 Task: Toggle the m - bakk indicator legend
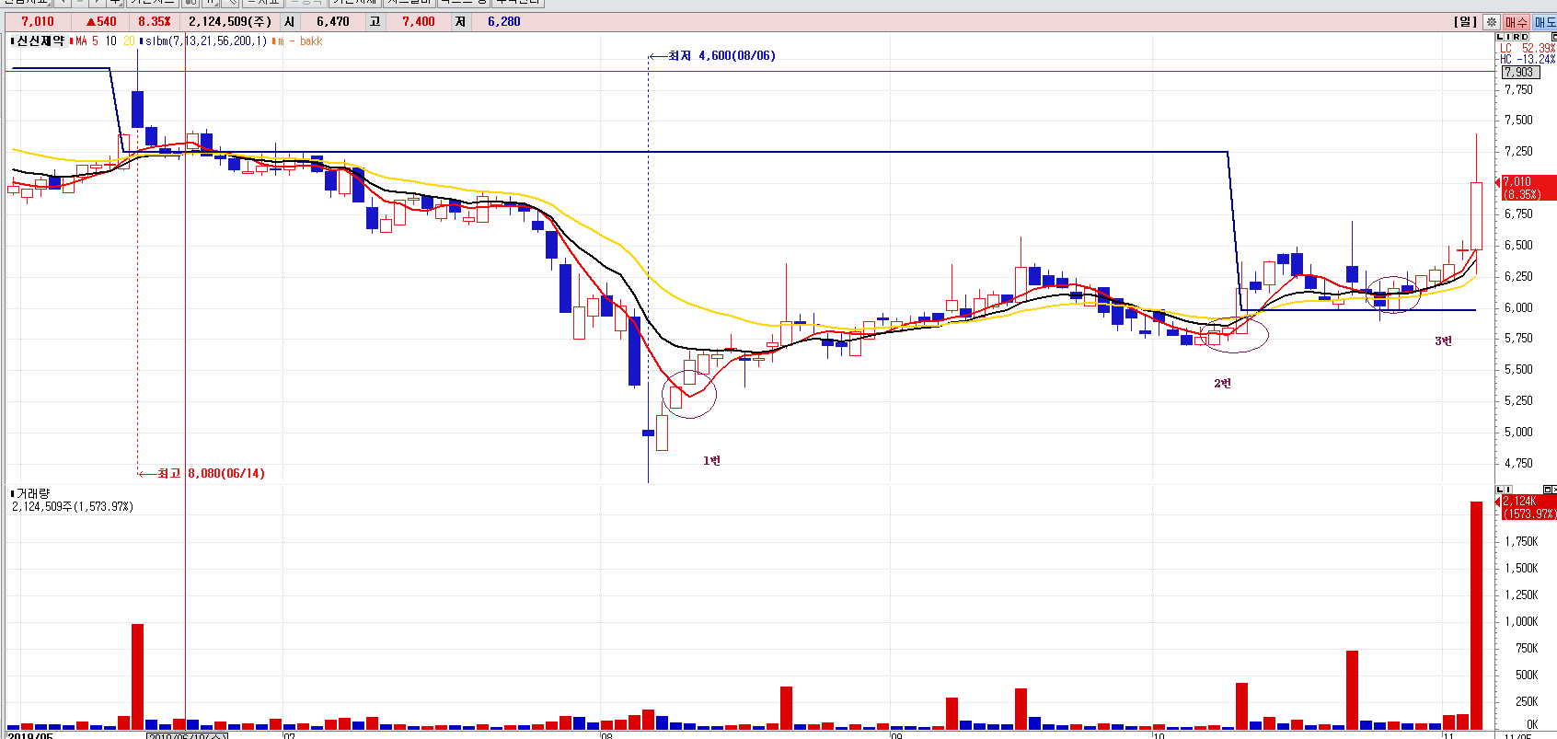(299, 40)
